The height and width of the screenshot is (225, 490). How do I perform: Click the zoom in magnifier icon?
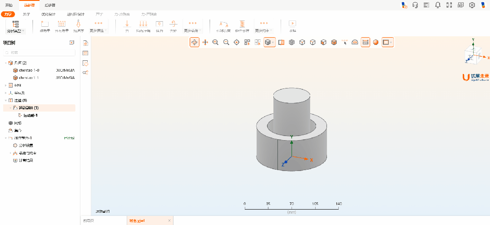(x=215, y=42)
